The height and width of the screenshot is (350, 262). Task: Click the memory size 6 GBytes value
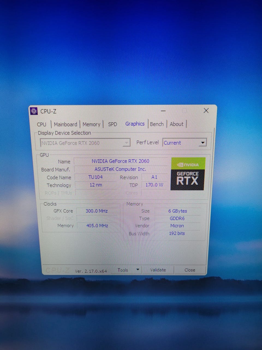coord(178,211)
